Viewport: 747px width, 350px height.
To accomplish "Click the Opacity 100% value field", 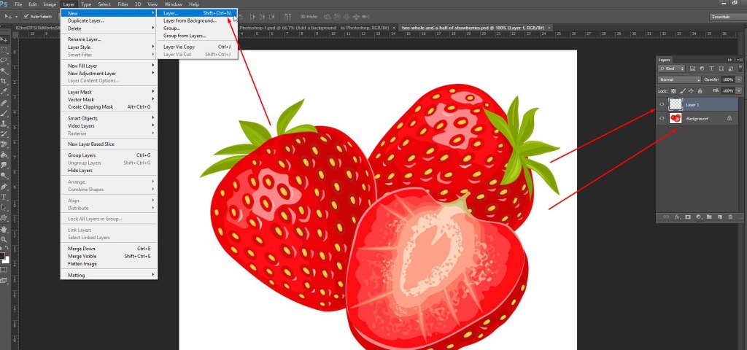I will tap(728, 79).
